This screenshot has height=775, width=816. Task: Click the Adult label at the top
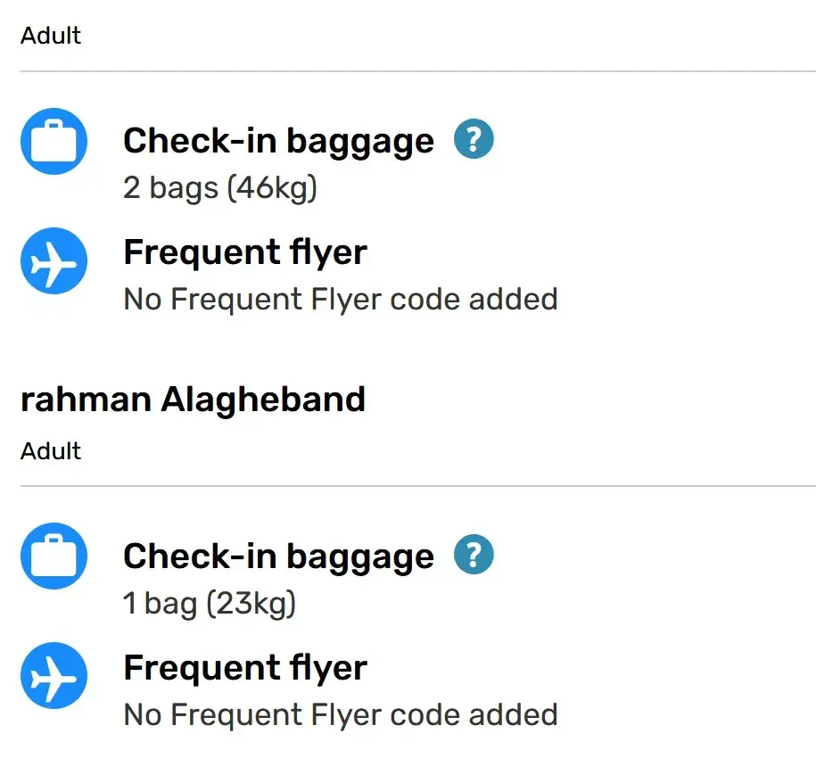click(x=51, y=36)
